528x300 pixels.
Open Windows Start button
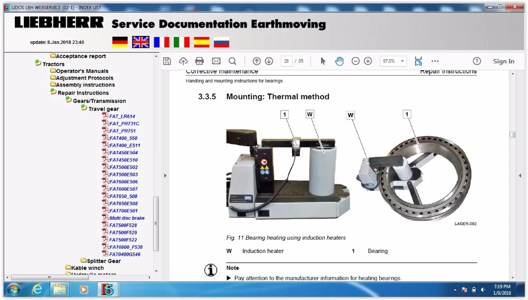[14, 289]
